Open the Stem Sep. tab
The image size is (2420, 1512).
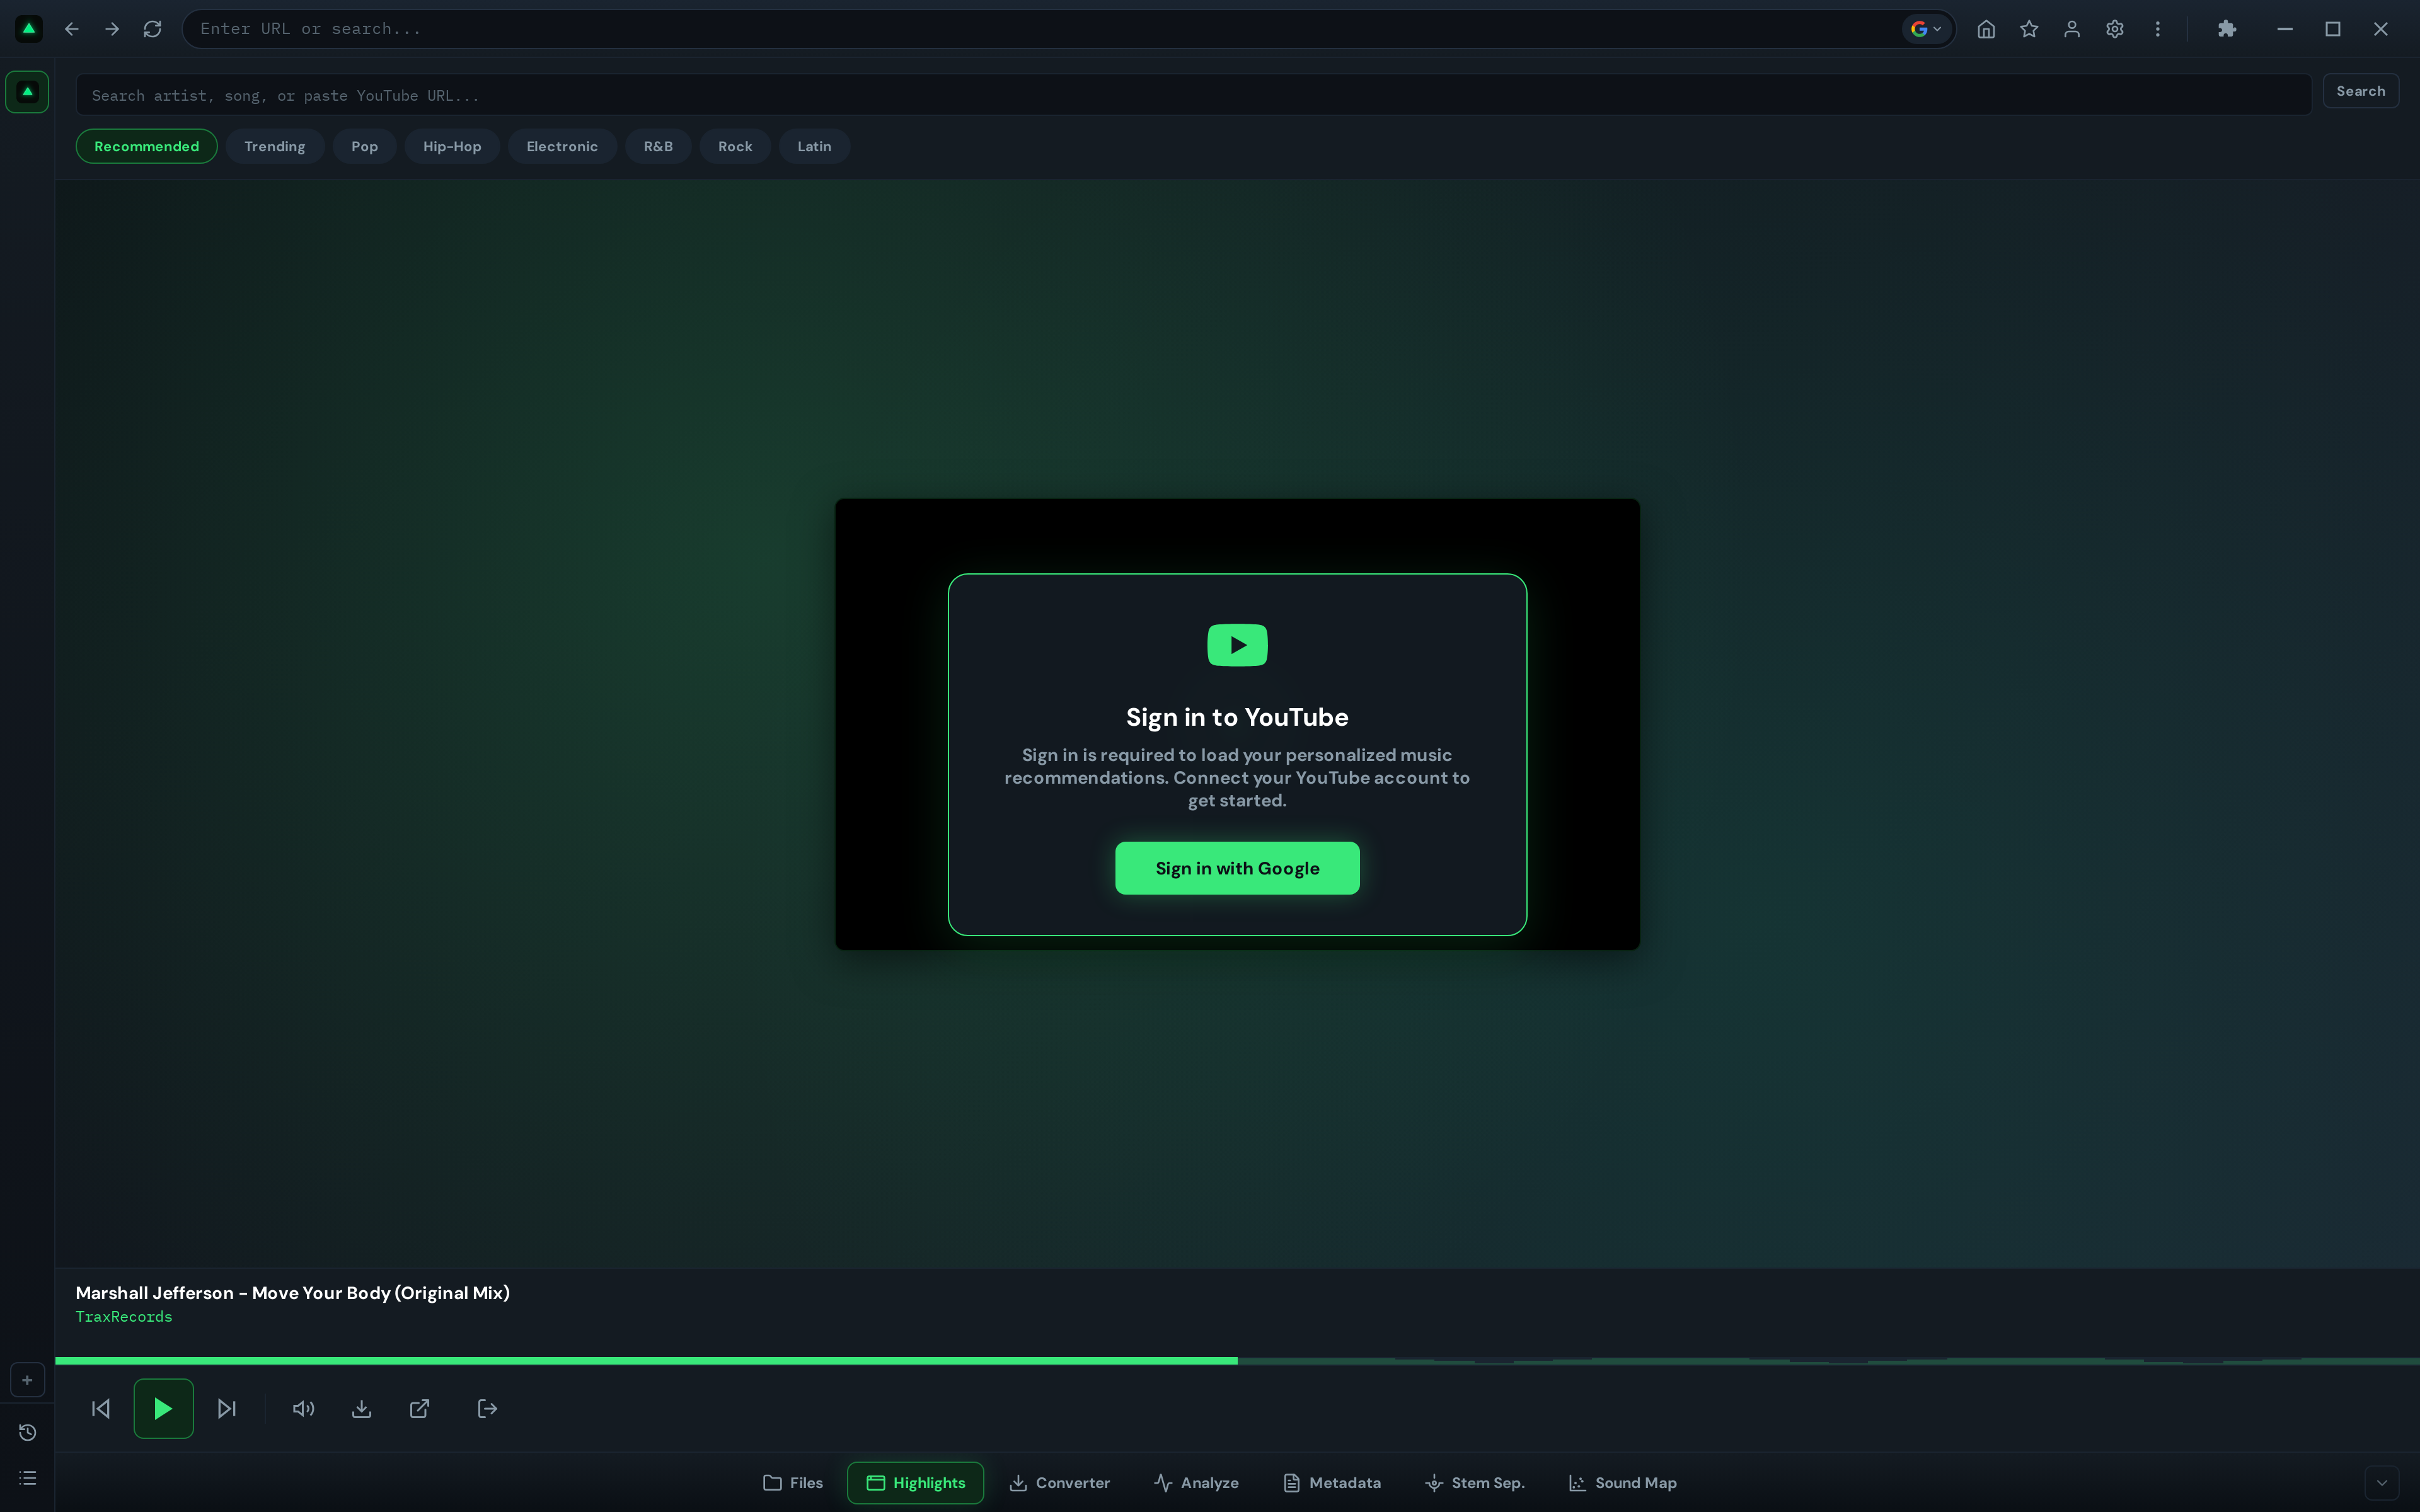click(x=1475, y=1483)
